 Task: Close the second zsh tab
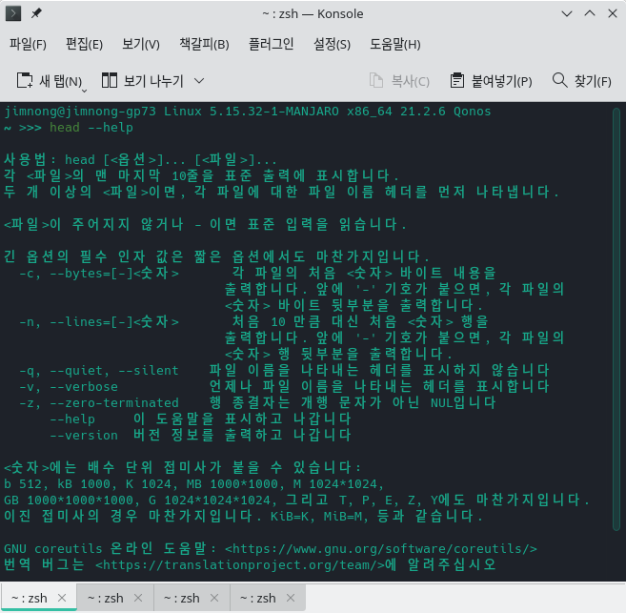(138, 598)
